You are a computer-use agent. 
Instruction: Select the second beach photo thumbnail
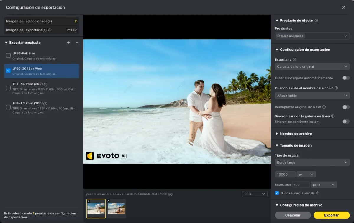tap(116, 208)
